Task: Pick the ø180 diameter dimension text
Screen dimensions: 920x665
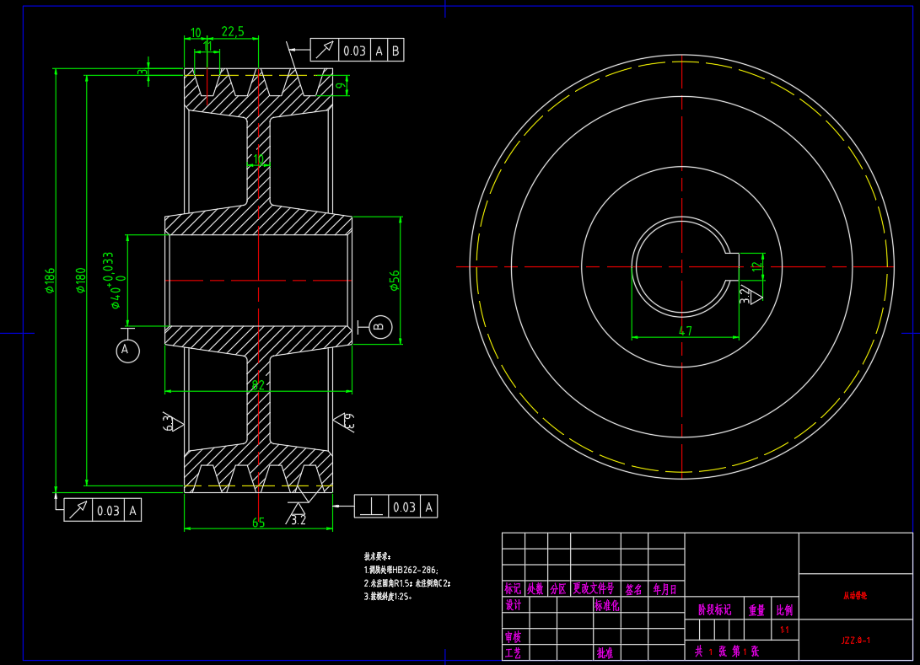Action: [81, 280]
